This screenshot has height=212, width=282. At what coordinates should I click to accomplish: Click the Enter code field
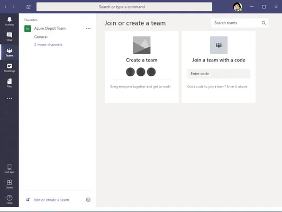(x=219, y=74)
